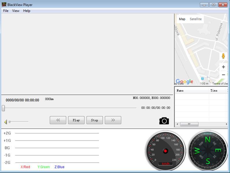Click the video seek slider handle
The width and height of the screenshot is (230, 173).
coord(3,108)
